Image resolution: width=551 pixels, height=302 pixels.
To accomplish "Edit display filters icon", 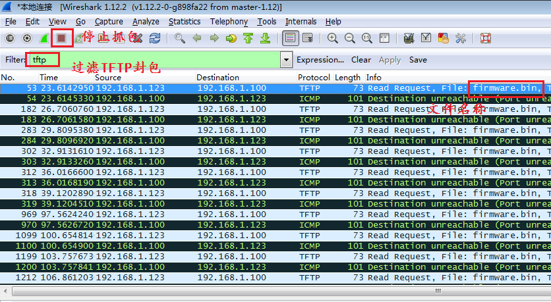I will [426, 38].
